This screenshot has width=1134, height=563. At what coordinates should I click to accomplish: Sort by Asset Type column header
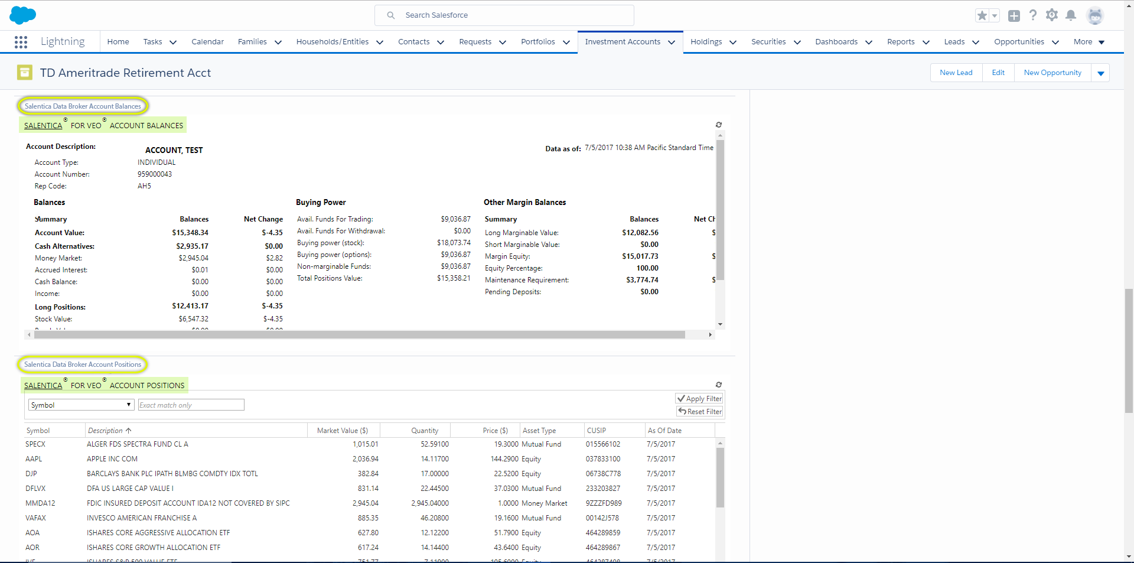[x=539, y=431]
